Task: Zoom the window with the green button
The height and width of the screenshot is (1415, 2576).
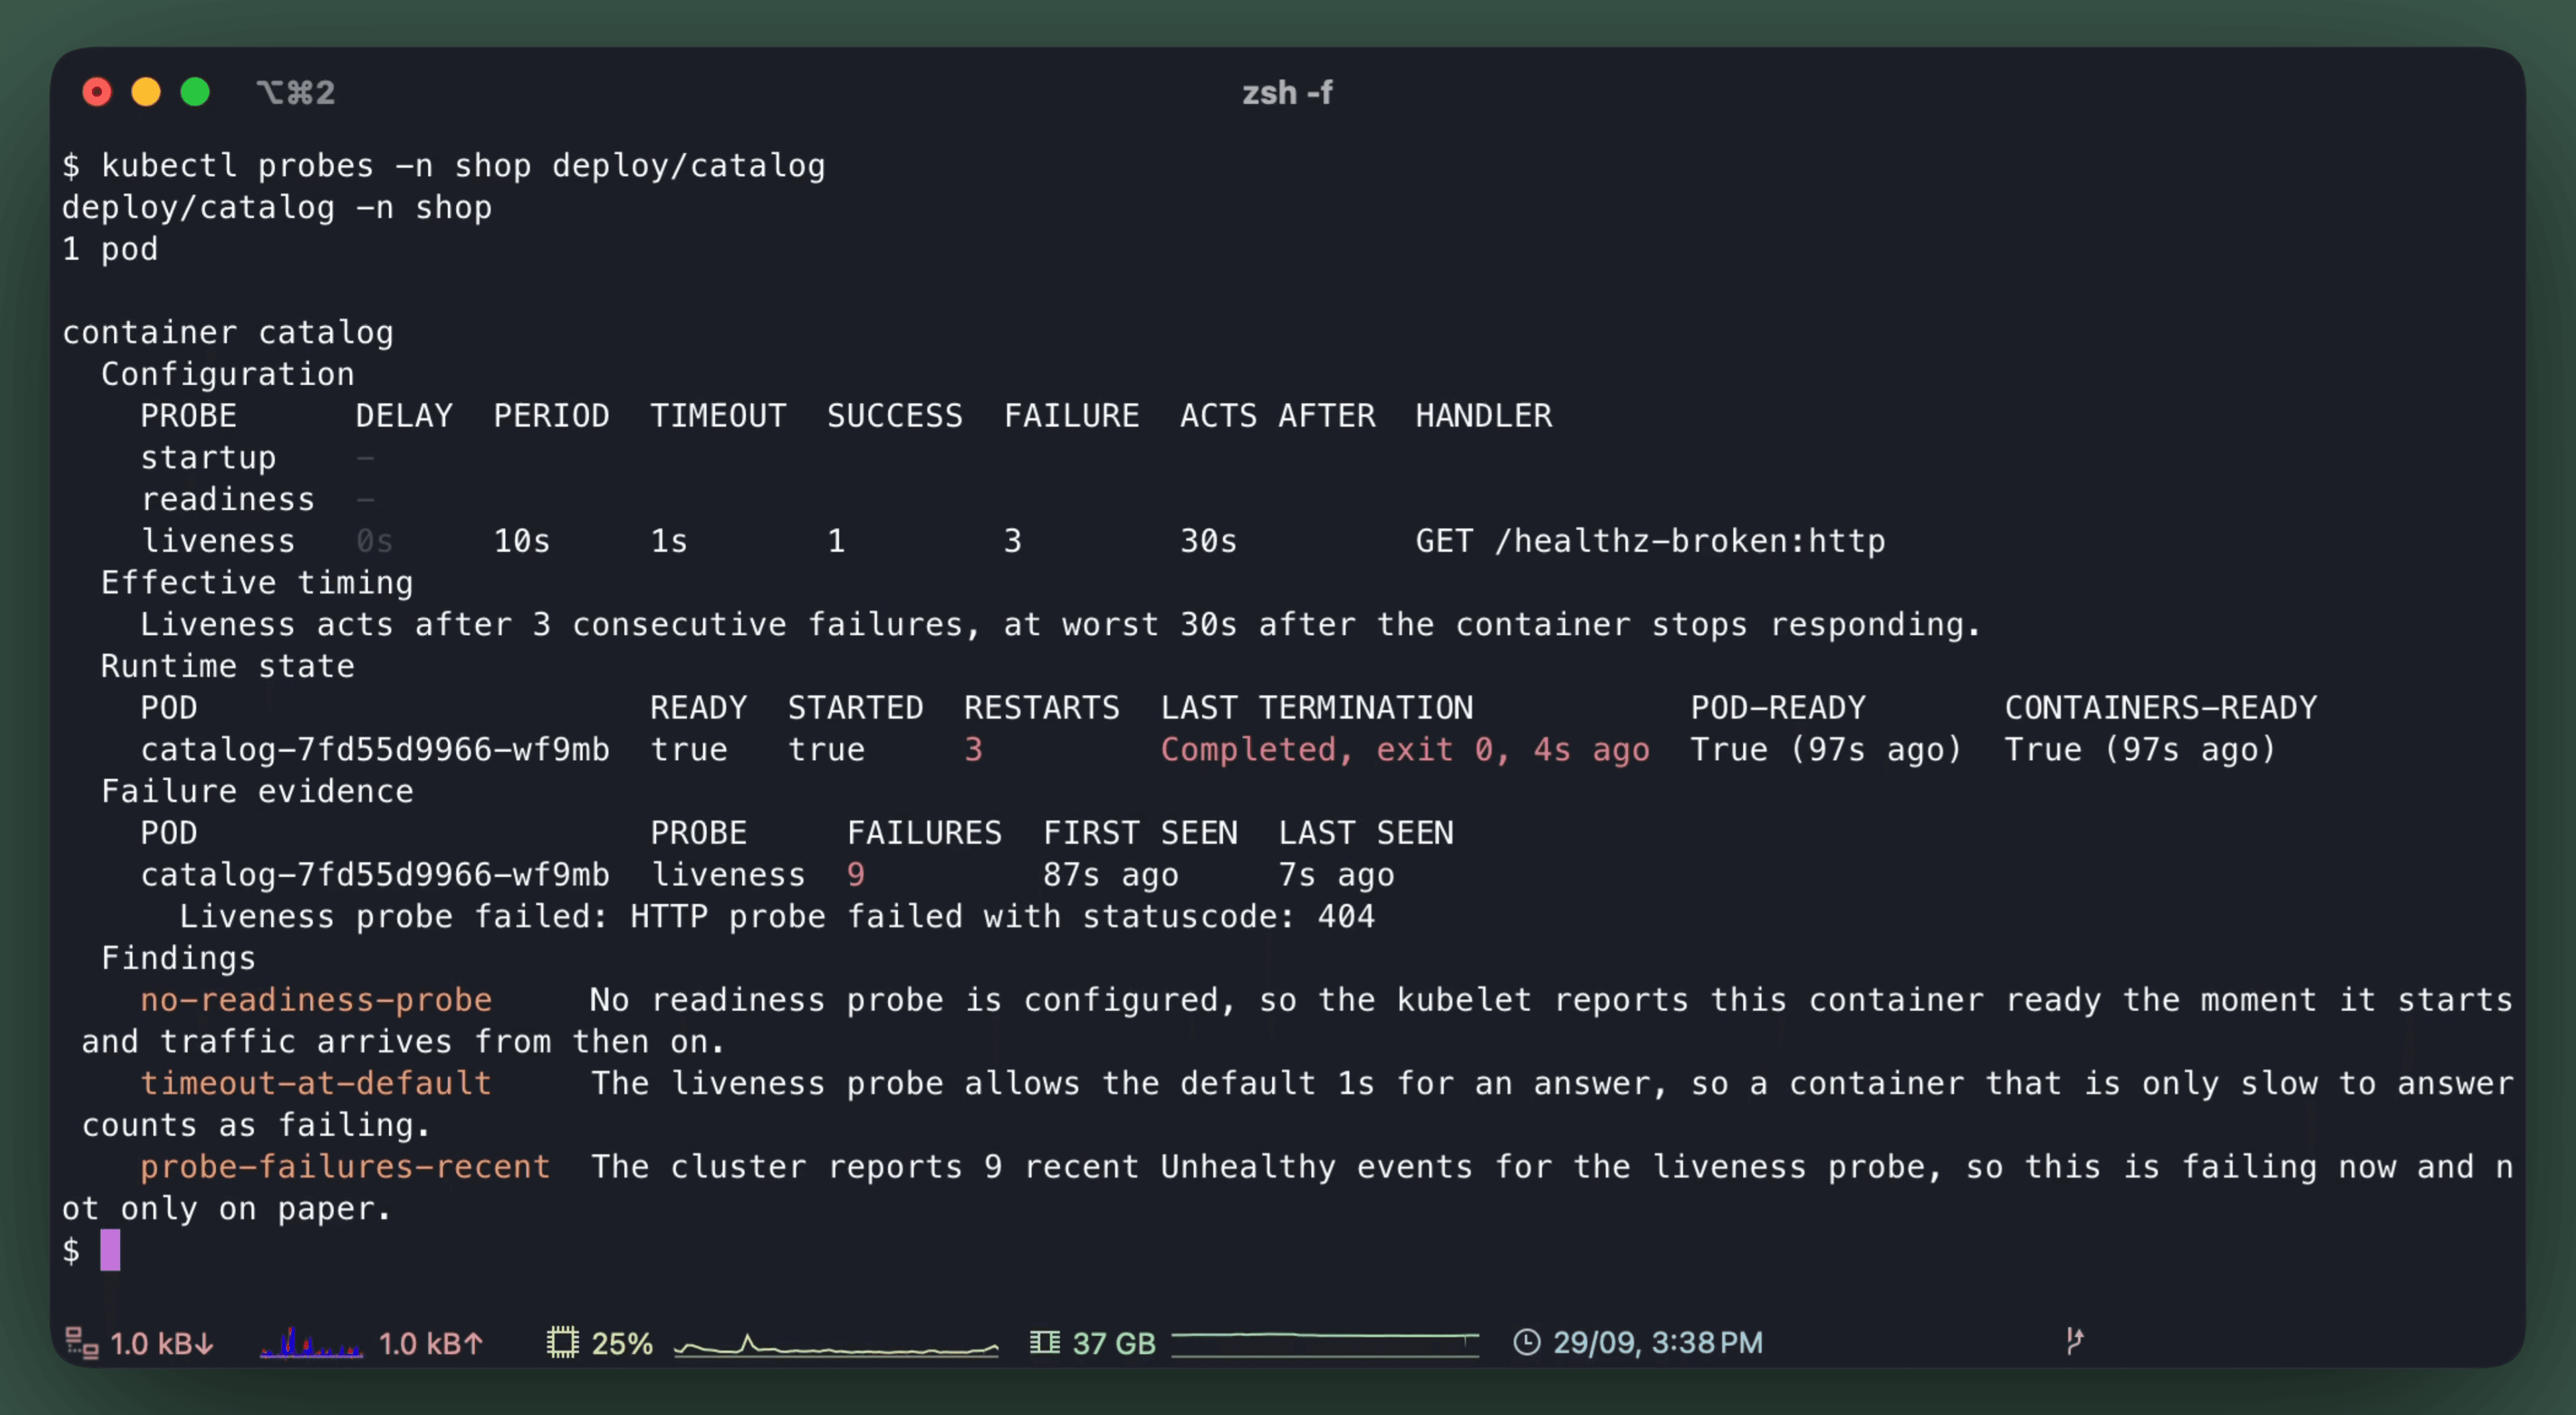Action: coord(195,92)
